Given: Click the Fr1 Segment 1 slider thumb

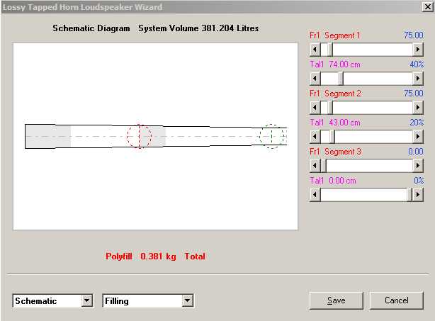Looking at the screenshot, I should pos(329,50).
